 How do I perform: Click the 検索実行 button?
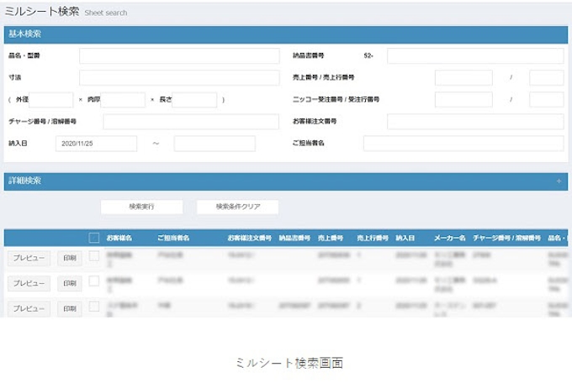pos(141,207)
